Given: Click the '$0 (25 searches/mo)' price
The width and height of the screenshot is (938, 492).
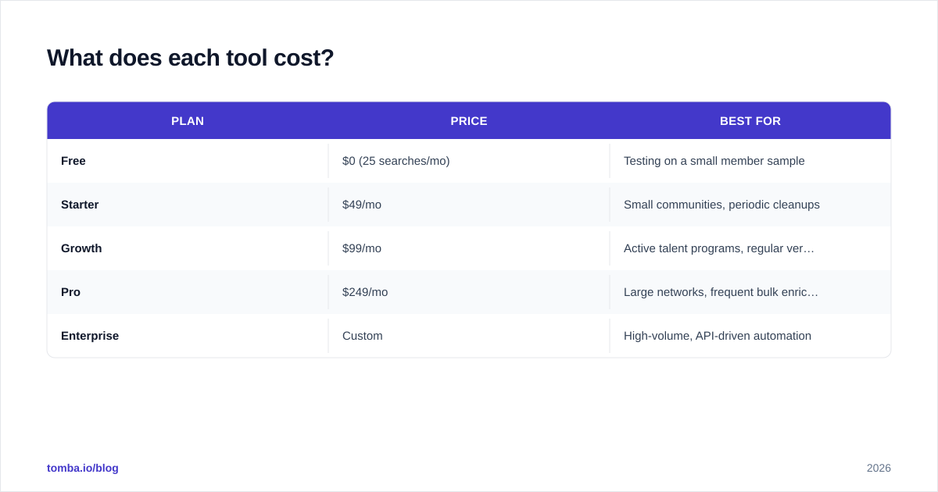Looking at the screenshot, I should click(396, 161).
